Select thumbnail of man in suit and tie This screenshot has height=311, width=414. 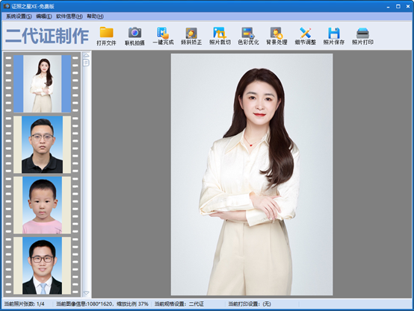tap(43, 266)
